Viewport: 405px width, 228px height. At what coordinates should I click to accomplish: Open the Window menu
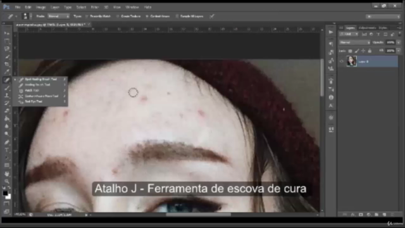(x=132, y=7)
